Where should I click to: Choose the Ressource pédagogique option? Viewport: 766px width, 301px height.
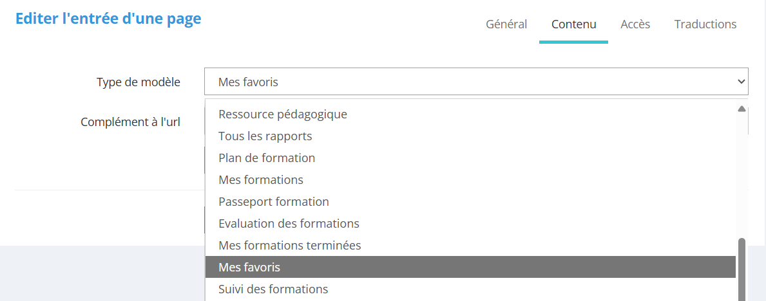tap(283, 114)
